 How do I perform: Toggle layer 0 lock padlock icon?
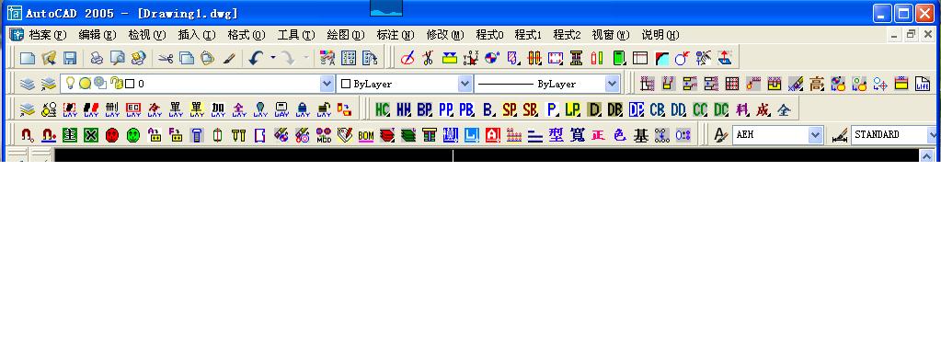tap(117, 84)
